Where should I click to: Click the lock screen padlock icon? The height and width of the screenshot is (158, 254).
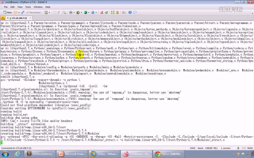(x=117, y=13)
